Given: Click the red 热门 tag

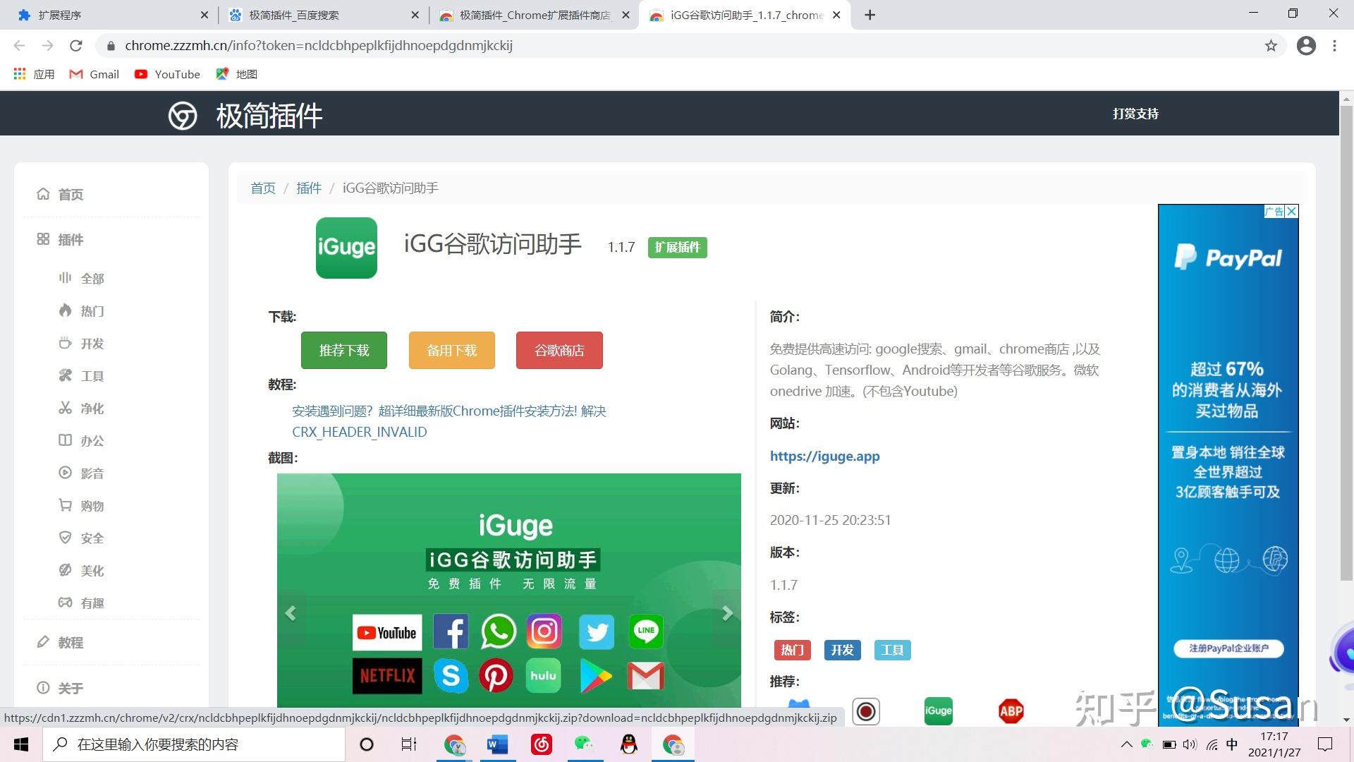Looking at the screenshot, I should click(793, 650).
